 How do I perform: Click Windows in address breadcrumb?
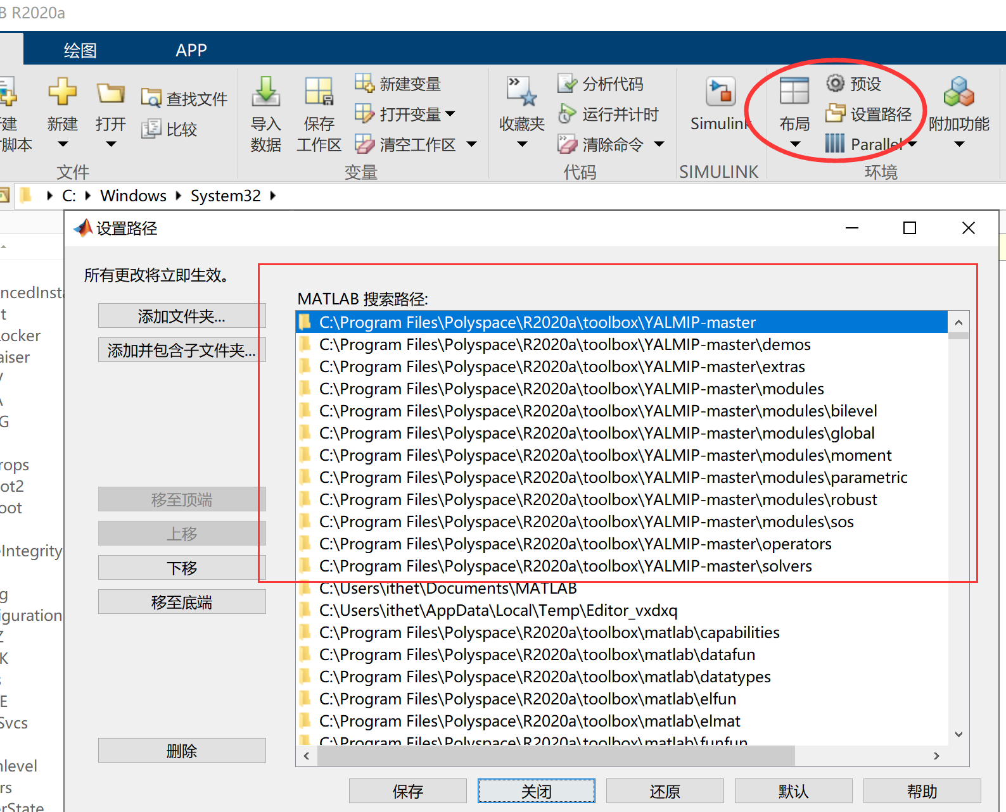point(133,196)
